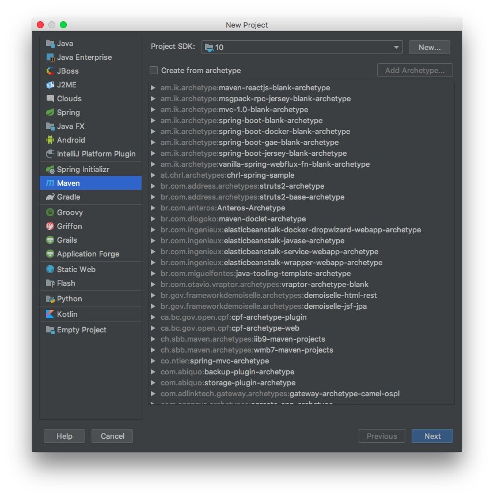The height and width of the screenshot is (498, 494).
Task: Click the Clouds speech bubble icon
Action: pos(50,98)
